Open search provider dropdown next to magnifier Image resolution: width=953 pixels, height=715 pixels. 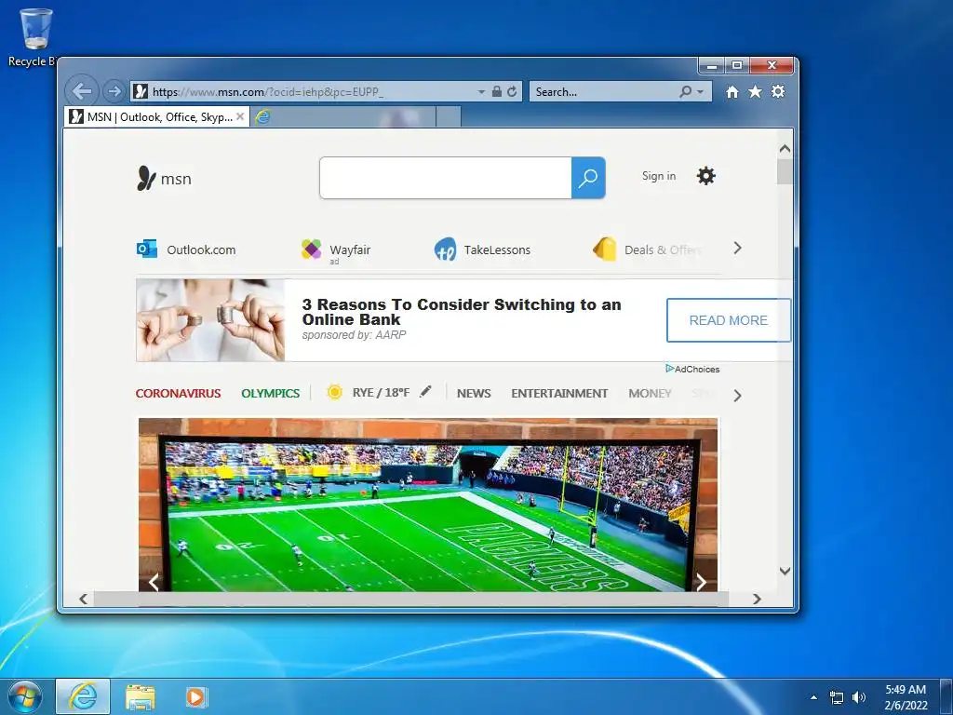point(700,92)
